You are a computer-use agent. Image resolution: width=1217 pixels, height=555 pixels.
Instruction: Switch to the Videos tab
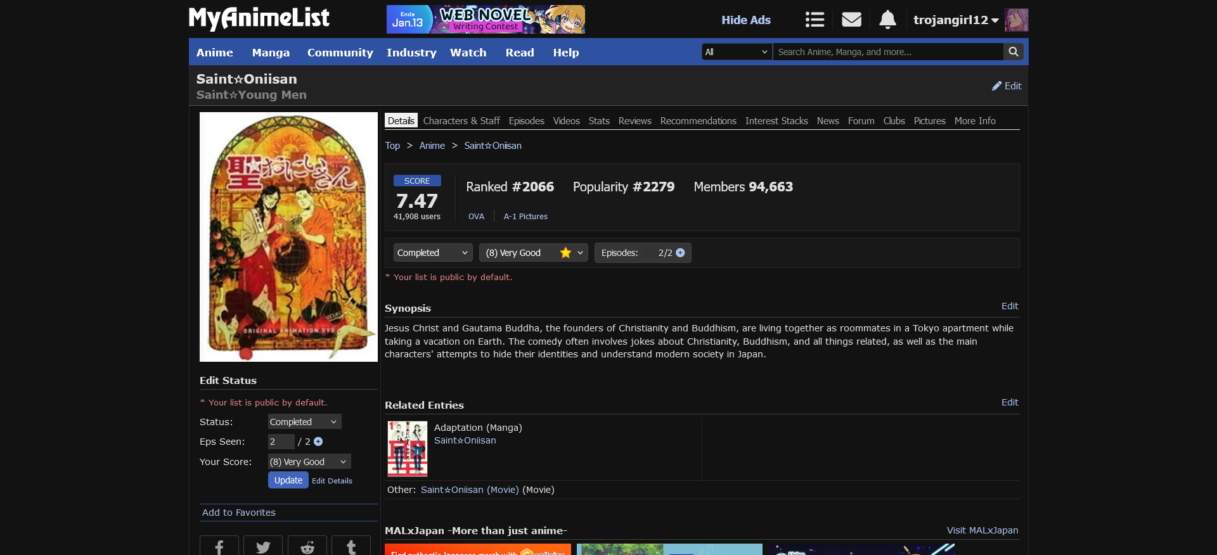[566, 121]
